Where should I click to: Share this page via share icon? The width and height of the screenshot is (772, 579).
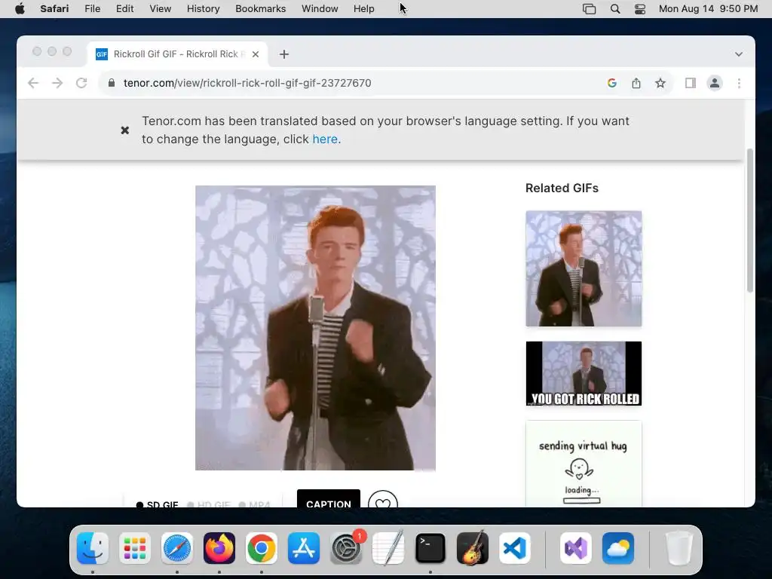tap(636, 83)
